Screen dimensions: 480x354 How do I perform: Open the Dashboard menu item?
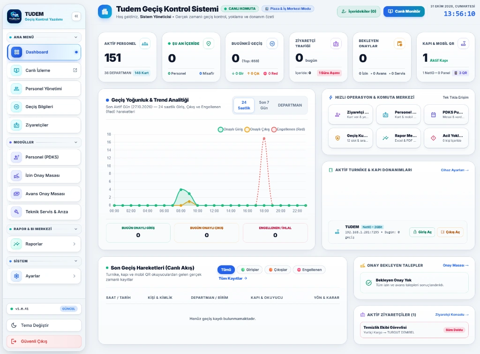tap(44, 52)
